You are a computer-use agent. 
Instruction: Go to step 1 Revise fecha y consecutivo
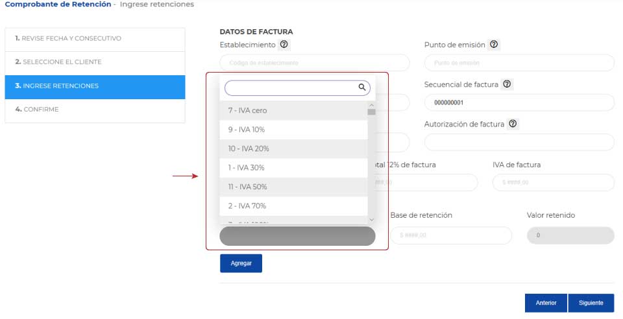pyautogui.click(x=95, y=39)
